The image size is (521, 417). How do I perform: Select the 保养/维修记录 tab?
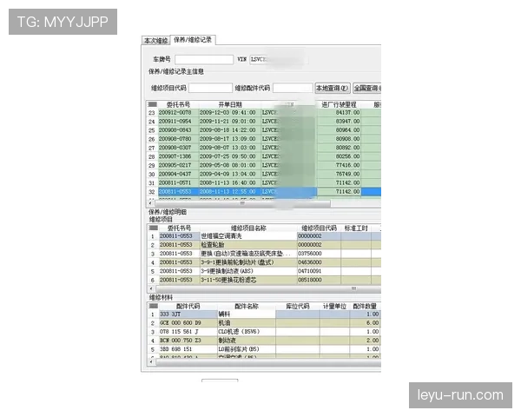click(x=193, y=40)
